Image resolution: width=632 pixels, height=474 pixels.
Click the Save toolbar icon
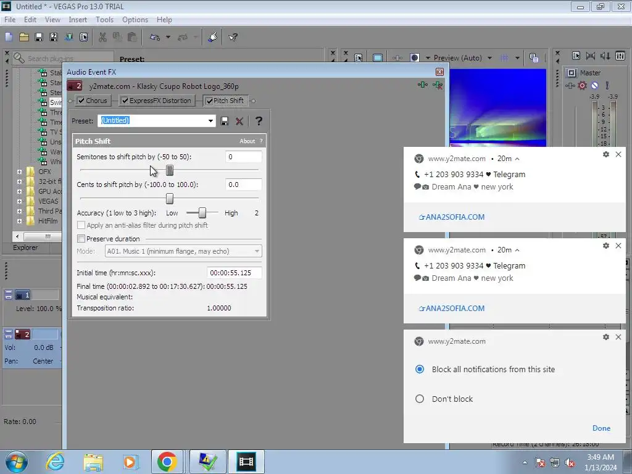coord(39,38)
